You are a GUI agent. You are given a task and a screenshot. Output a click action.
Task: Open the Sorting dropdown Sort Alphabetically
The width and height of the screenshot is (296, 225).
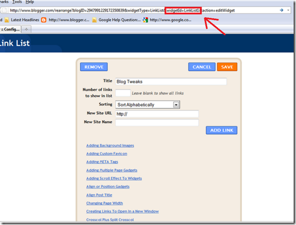click(147, 105)
